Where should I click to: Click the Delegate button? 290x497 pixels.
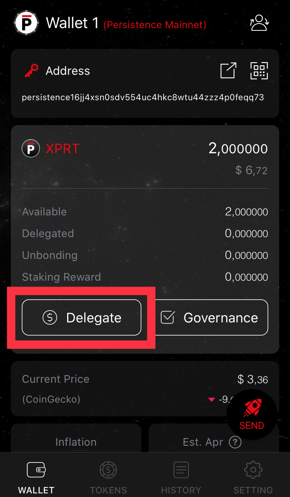coord(82,317)
